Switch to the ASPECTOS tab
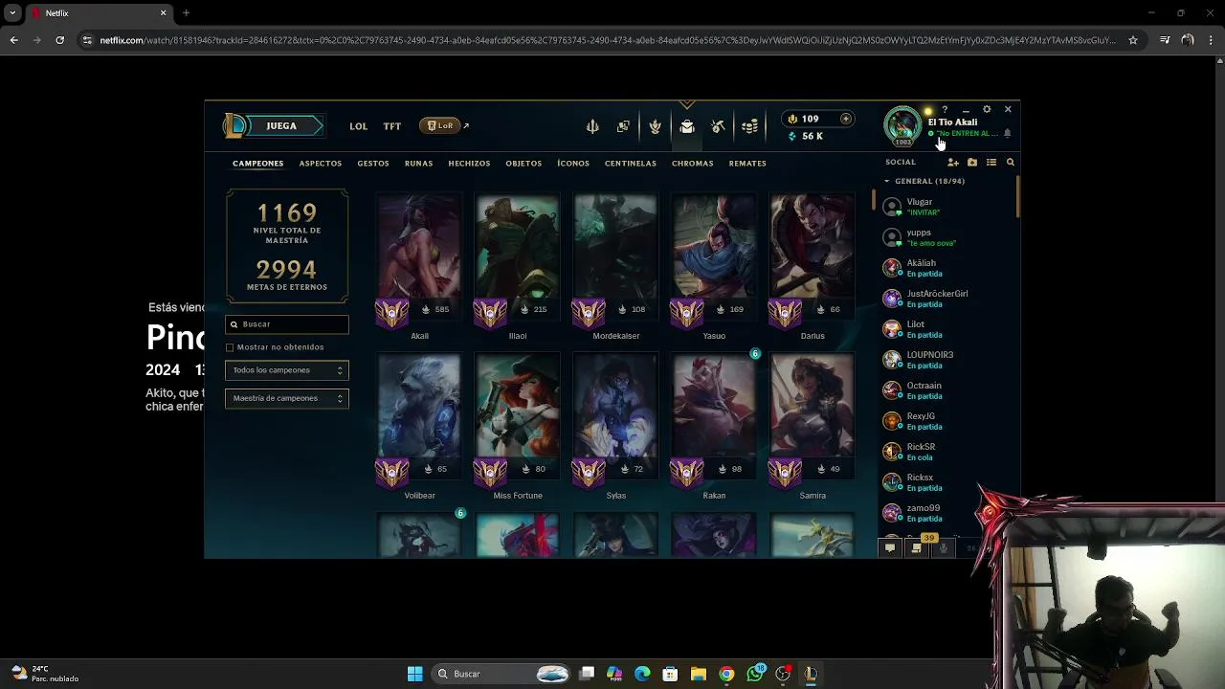 point(321,164)
